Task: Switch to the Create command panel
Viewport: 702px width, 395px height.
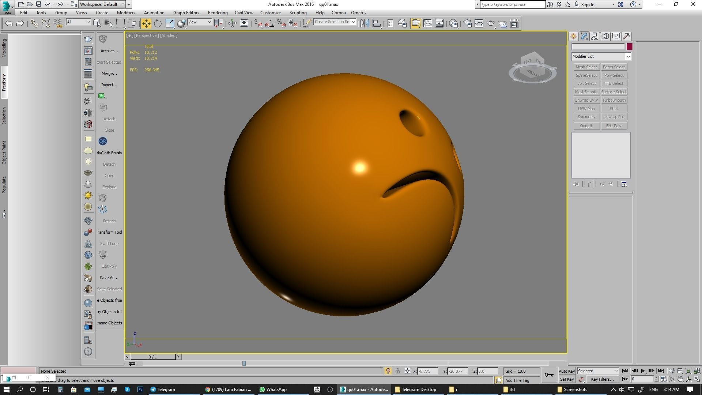Action: point(573,36)
